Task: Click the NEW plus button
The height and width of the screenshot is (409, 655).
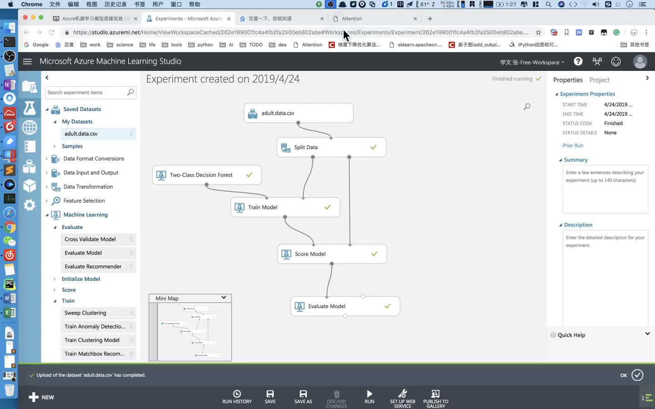Action: tap(41, 397)
